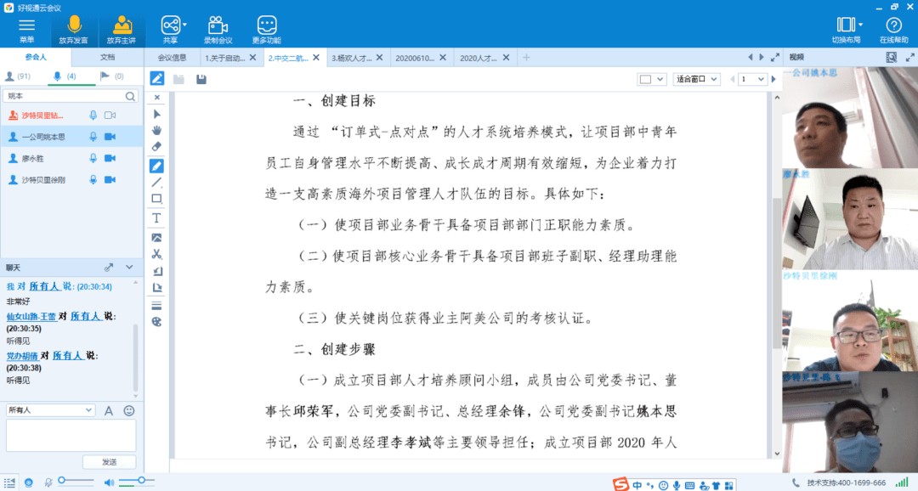Image resolution: width=918 pixels, height=491 pixels.
Task: Switch to tab 2020人才...
Action: (x=478, y=58)
